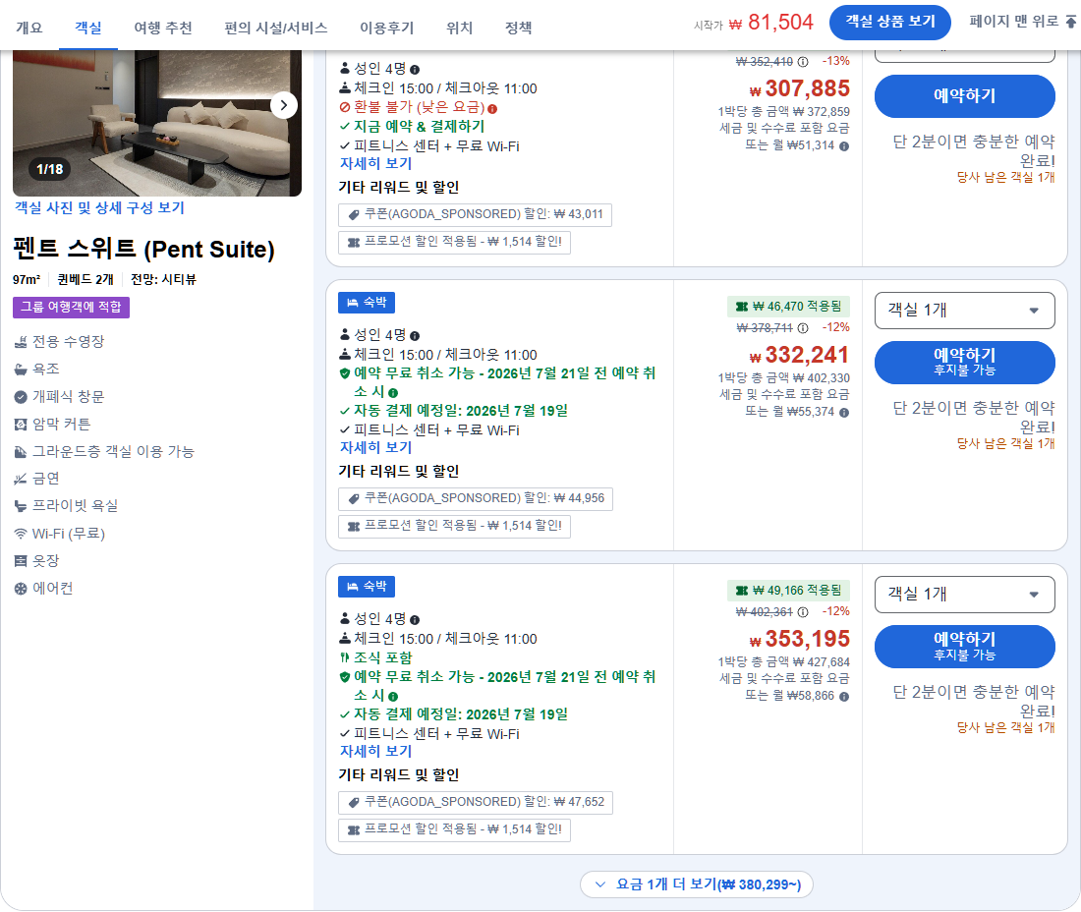This screenshot has width=1081, height=912.
Task: Click ₩49,166 적용됨 discount badge
Action: (x=789, y=591)
